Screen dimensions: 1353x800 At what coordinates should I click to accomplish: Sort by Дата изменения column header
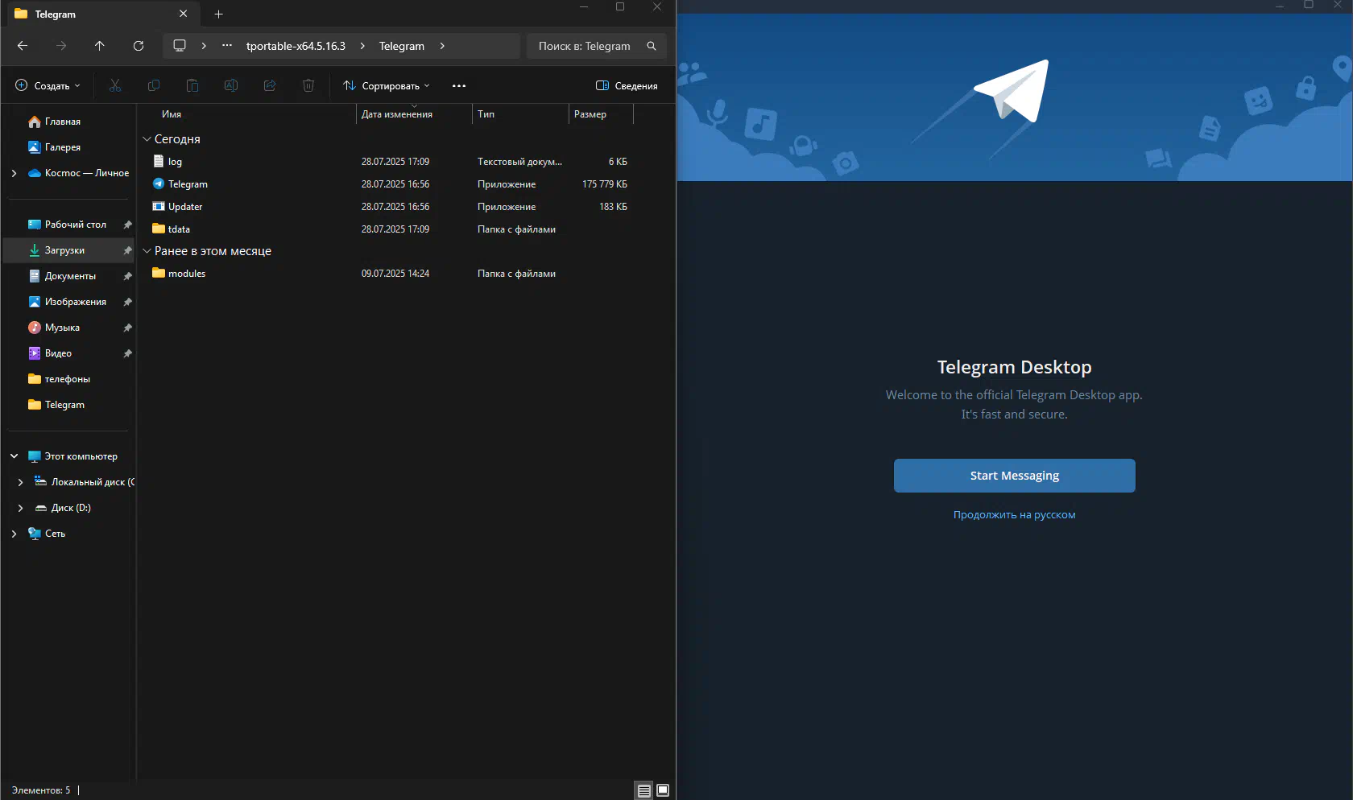point(414,114)
